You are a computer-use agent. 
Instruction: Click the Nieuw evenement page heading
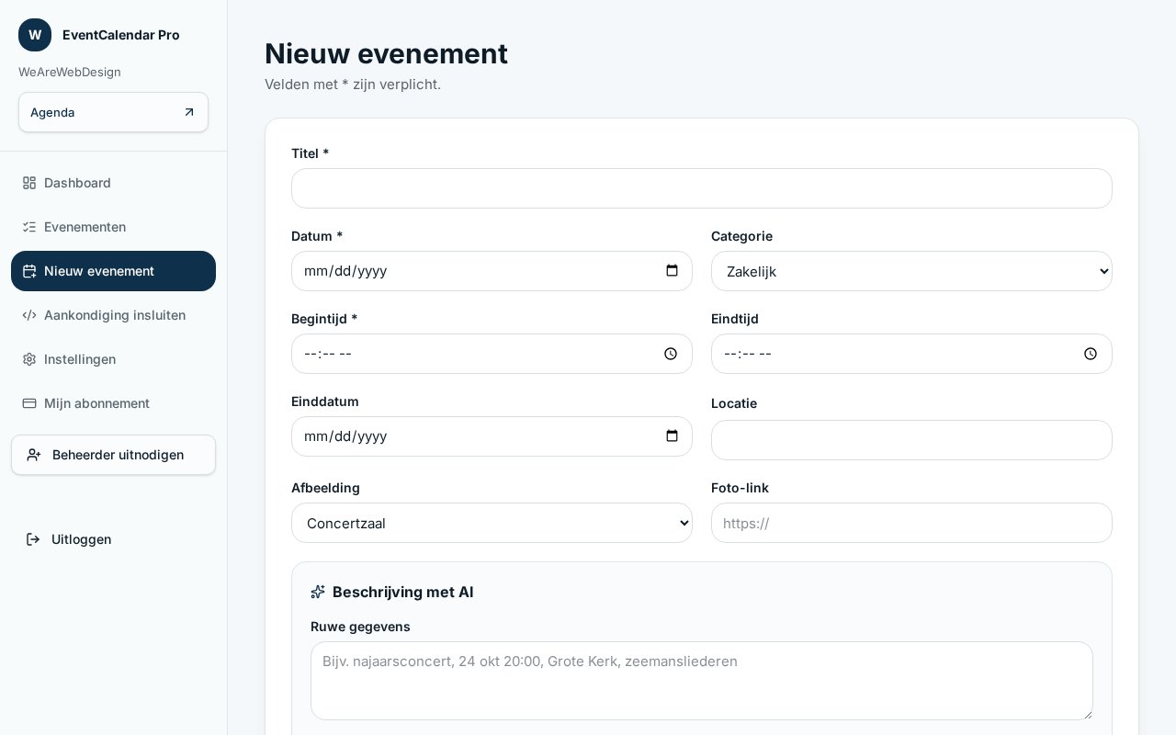click(386, 53)
